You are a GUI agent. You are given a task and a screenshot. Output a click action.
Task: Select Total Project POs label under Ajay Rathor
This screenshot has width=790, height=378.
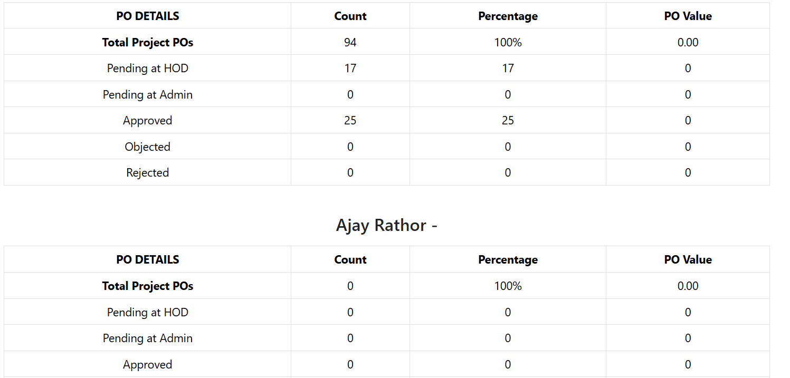coord(147,286)
